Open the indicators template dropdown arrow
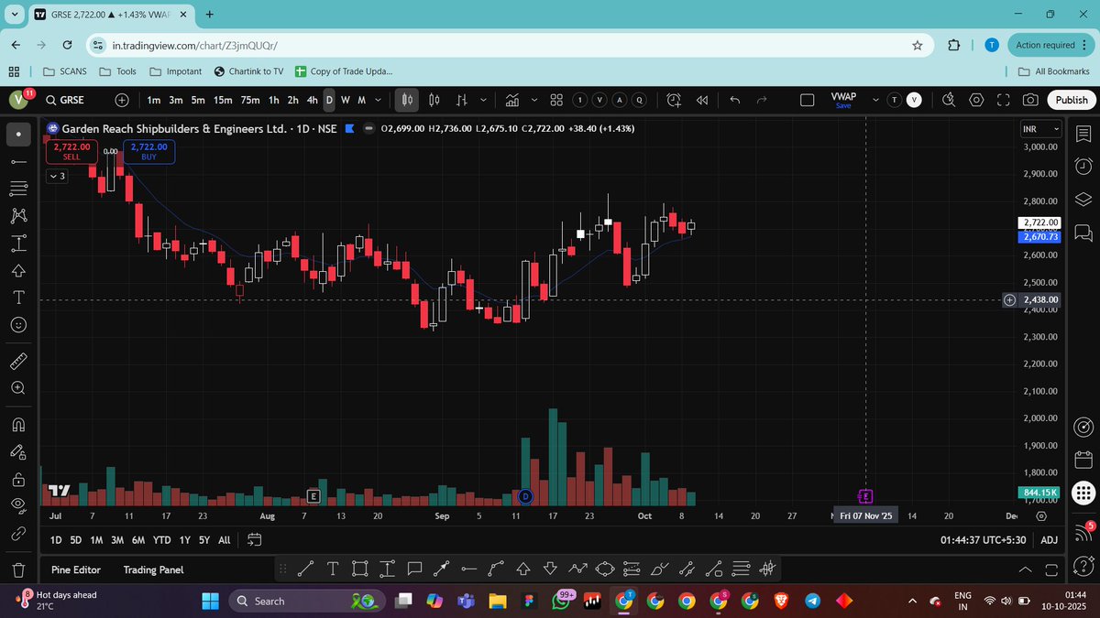The width and height of the screenshot is (1100, 618). (534, 101)
